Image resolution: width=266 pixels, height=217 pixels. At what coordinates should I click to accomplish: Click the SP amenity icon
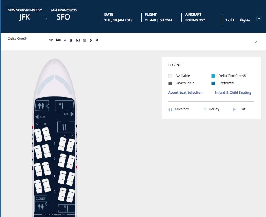pyautogui.click(x=97, y=40)
